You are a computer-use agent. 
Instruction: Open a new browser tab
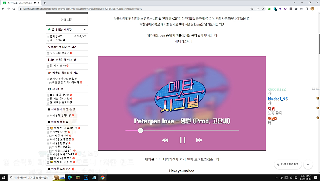(44, 3)
